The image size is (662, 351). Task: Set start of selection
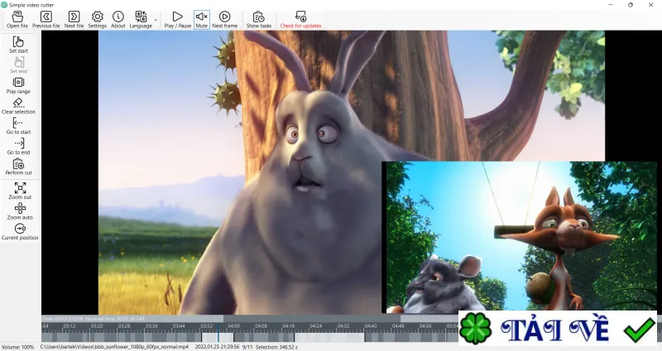tap(18, 45)
